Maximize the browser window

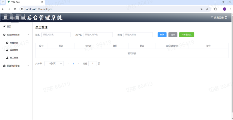tap(223, 2)
